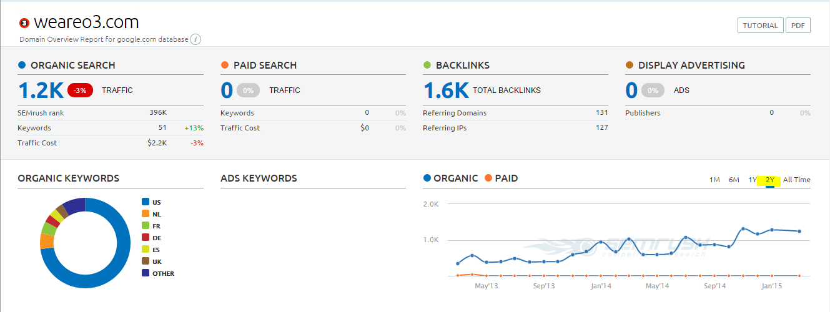
Task: Open the Organic Keywords section heading
Action: pos(69,178)
